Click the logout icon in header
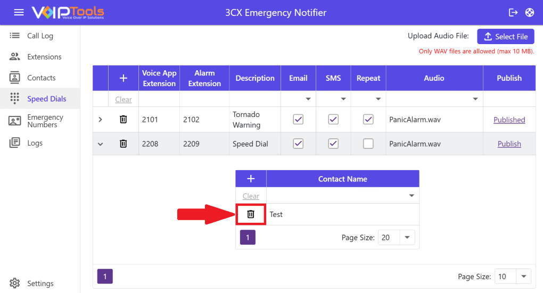The image size is (543, 293). (x=513, y=12)
